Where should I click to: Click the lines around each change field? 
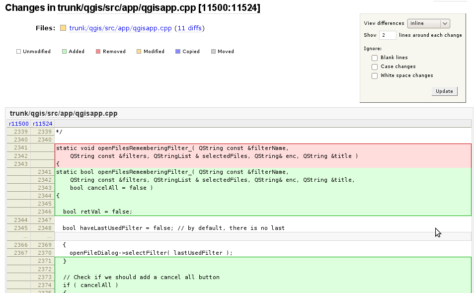click(x=388, y=35)
